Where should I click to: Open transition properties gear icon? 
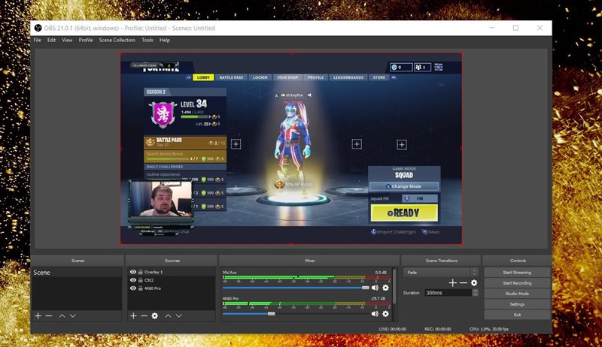point(474,282)
